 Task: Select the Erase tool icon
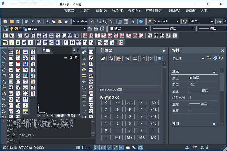click(x=84, y=52)
